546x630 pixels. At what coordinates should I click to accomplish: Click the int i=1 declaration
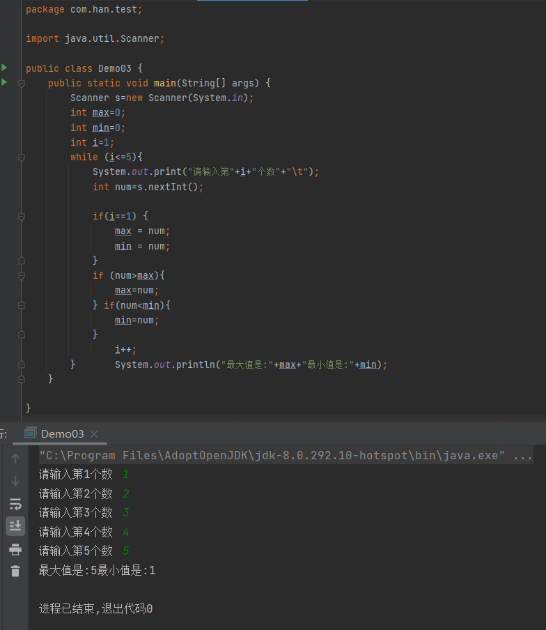(93, 142)
